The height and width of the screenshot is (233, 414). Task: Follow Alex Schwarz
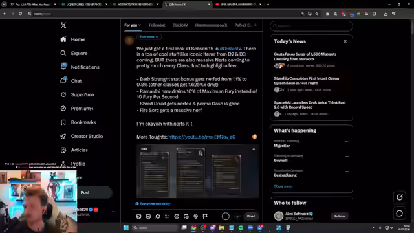coord(340,216)
